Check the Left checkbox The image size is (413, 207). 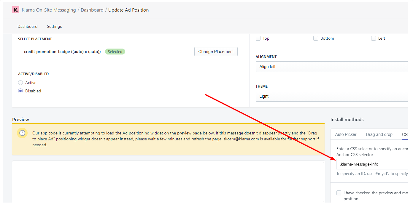pos(374,38)
